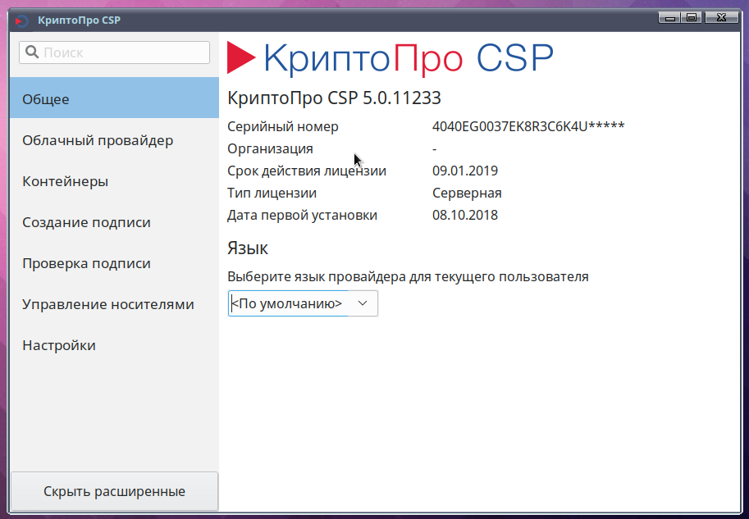Click the magnifying glass search icon
Viewport: 749px width, 519px height.
(x=32, y=52)
